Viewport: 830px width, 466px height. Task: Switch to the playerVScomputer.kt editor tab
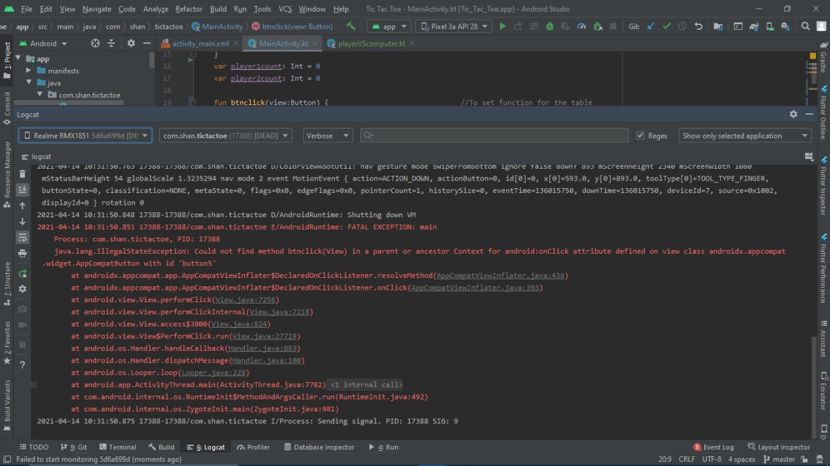371,43
